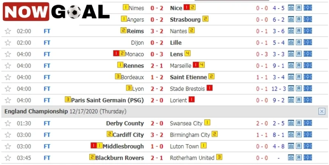Image resolution: width=329 pixels, height=165 pixels.
Task: Open analysis 'A' icon for Cardiff City match
Action: click(x=299, y=135)
